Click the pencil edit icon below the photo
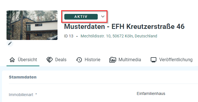This screenshot has width=198, height=102. tap(10, 43)
